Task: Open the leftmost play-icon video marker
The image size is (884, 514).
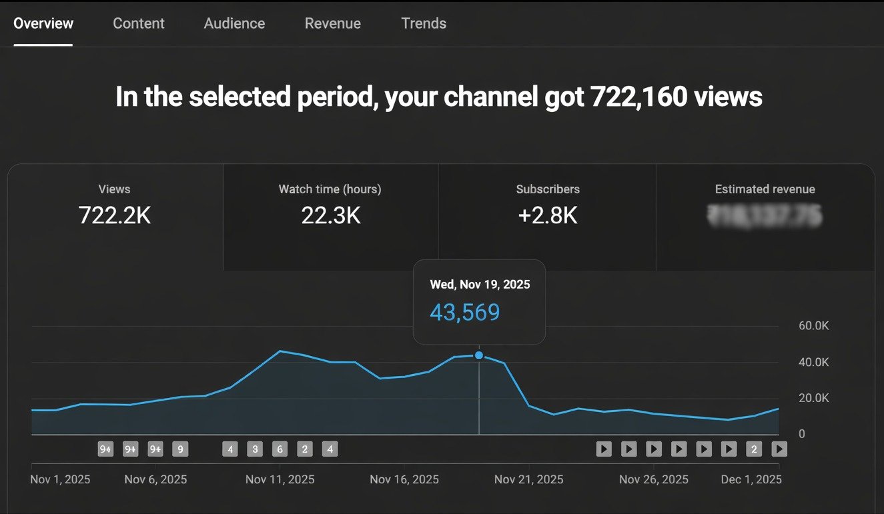Action: pyautogui.click(x=604, y=449)
